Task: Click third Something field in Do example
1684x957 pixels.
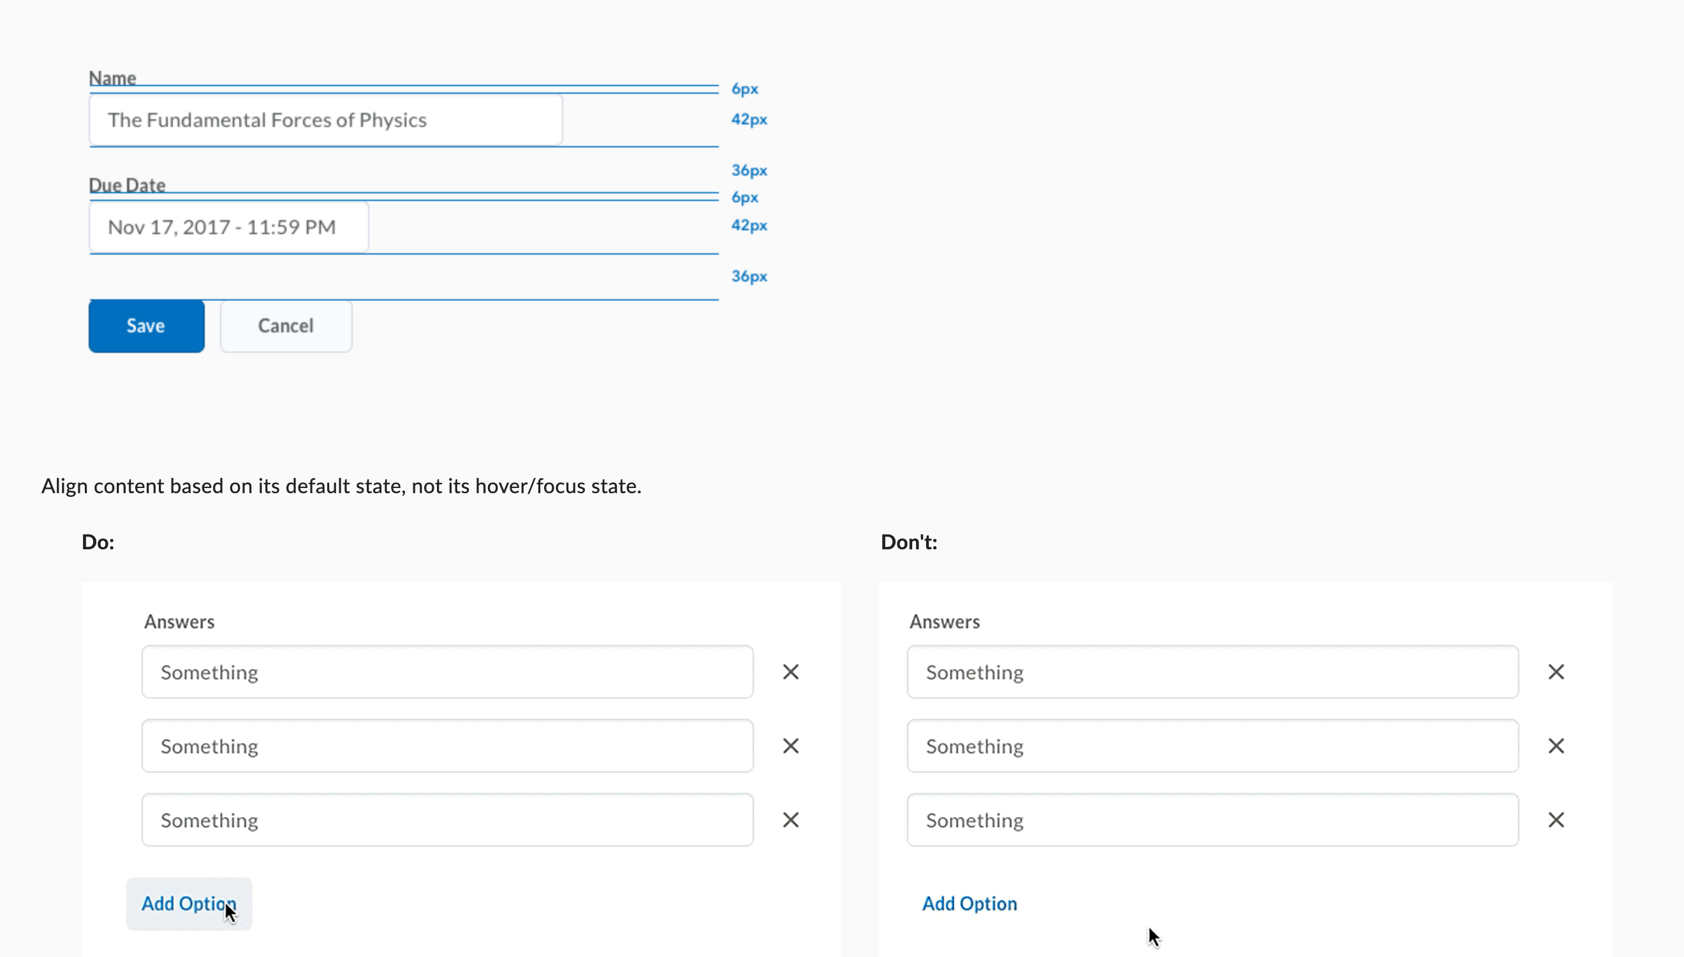Action: (x=447, y=820)
